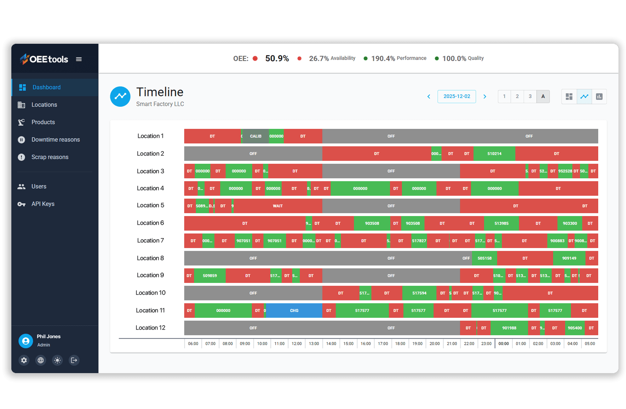The image size is (626, 409).
Task: Select shift 1 toggle button
Action: click(504, 96)
